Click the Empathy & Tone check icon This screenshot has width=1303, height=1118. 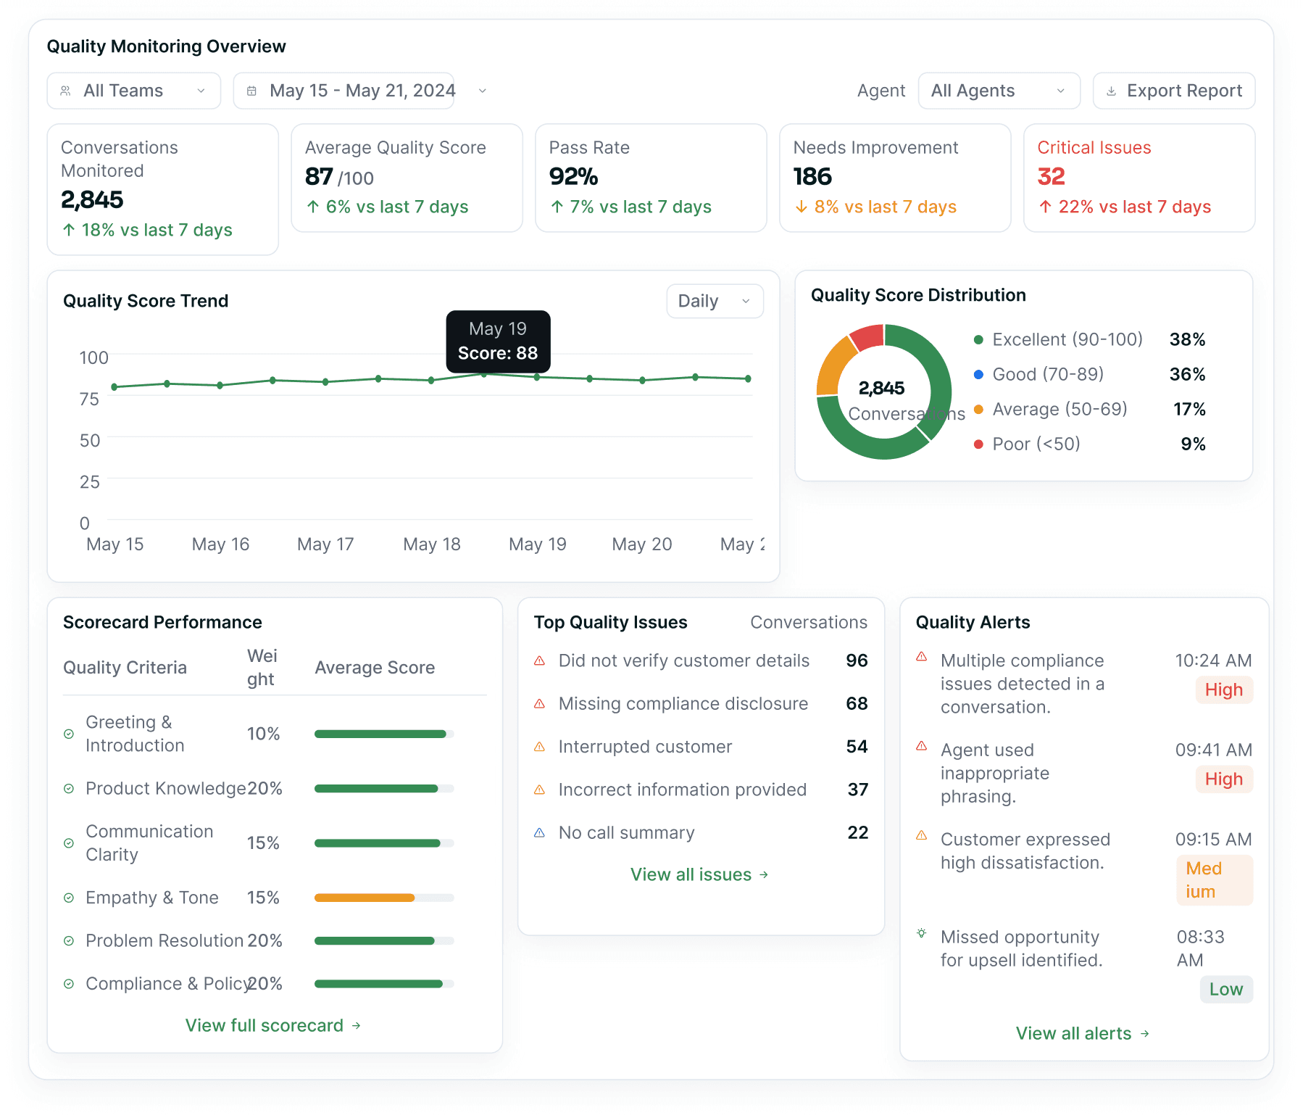point(69,898)
